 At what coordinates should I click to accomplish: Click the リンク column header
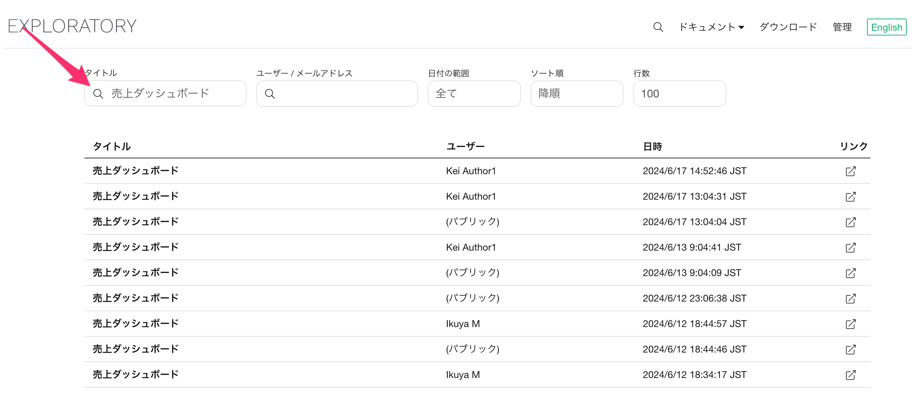pyautogui.click(x=853, y=146)
